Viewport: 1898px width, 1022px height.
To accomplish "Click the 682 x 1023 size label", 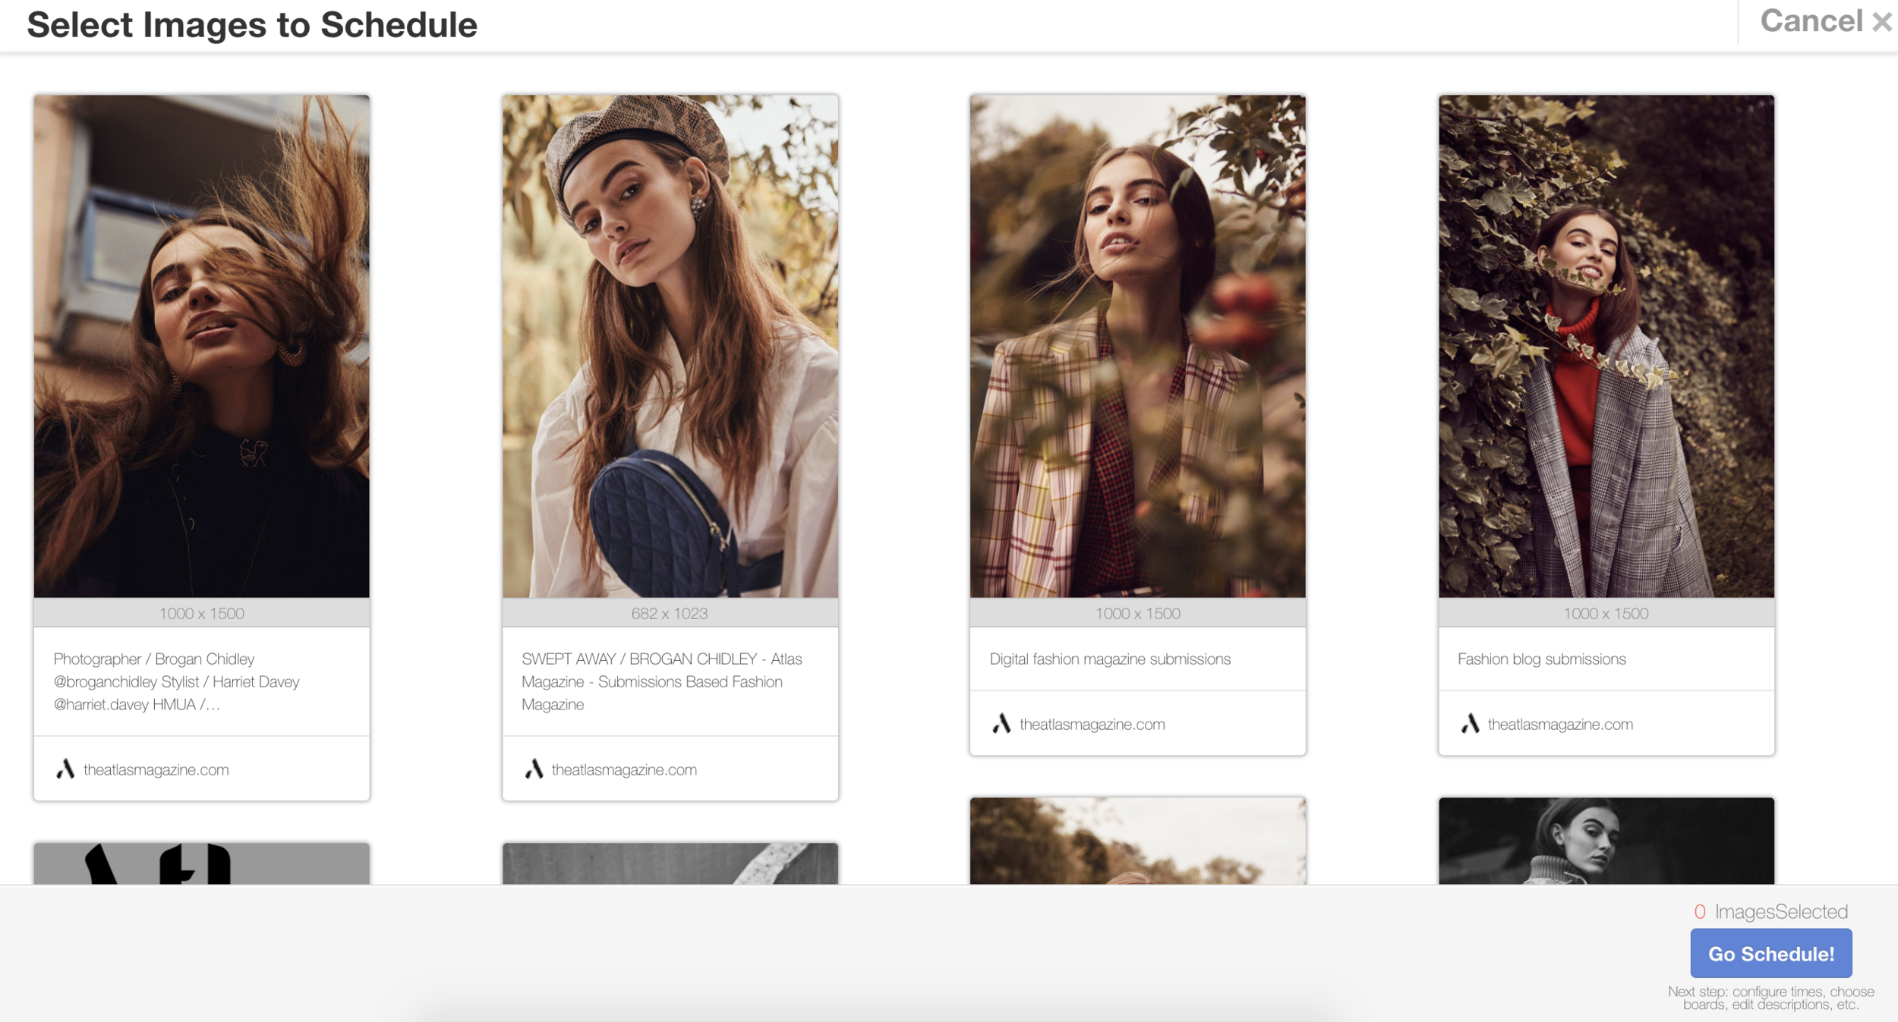I will click(669, 613).
